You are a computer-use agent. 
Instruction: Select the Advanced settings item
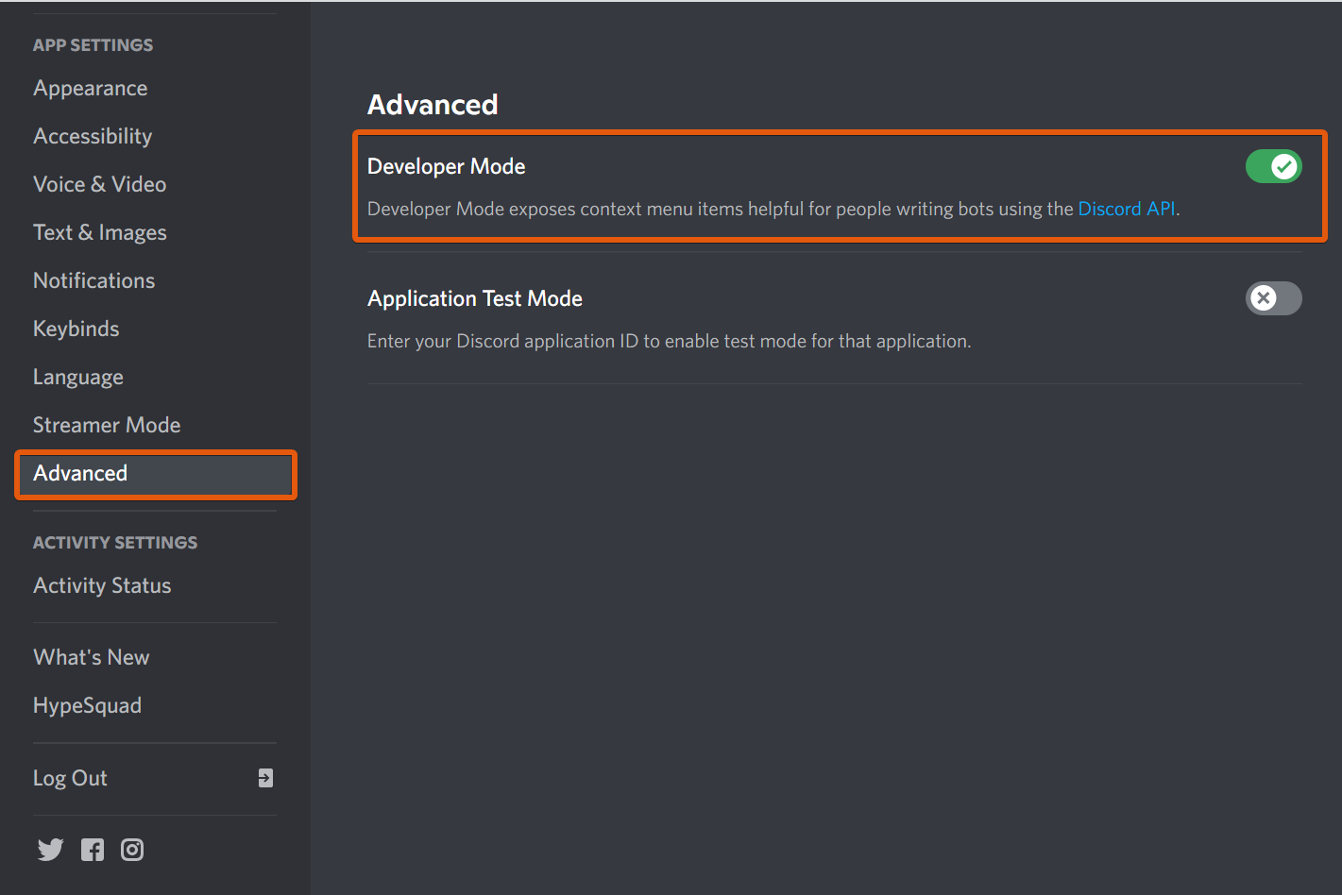coord(156,474)
